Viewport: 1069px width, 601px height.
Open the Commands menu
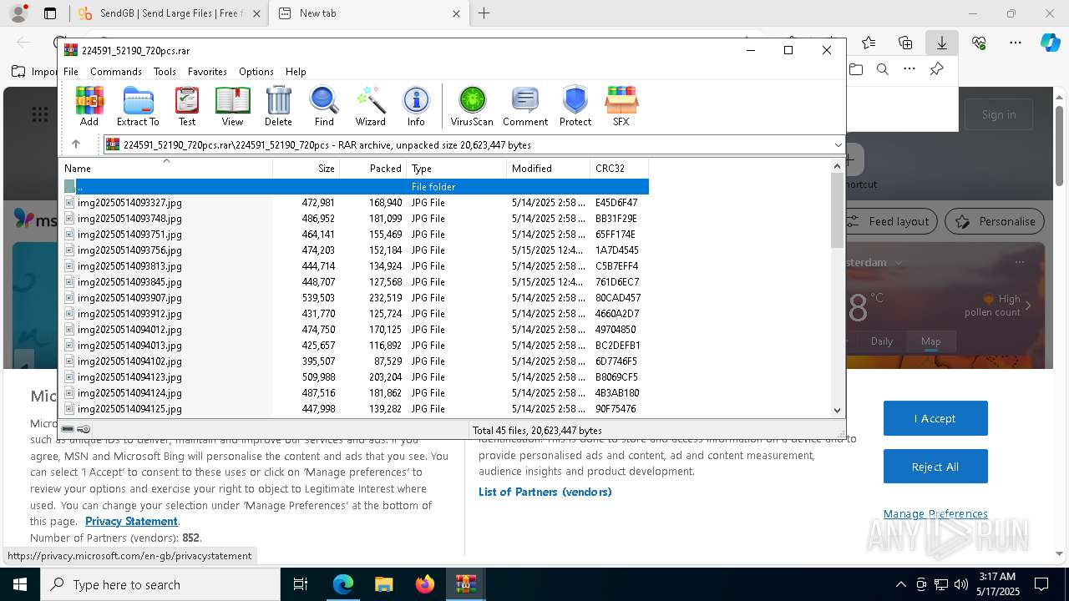click(x=116, y=72)
